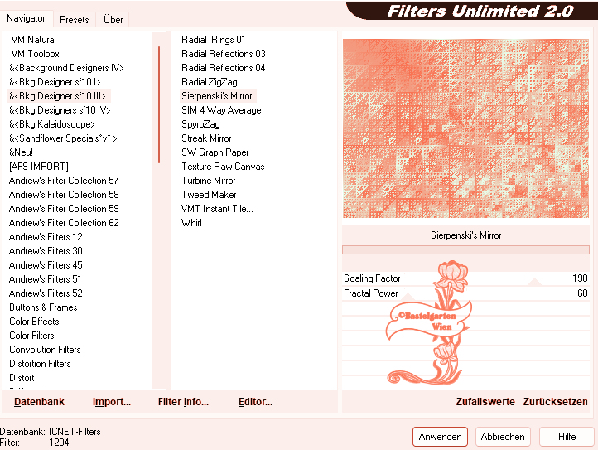Open Color Effects category
The image size is (598, 450).
tap(34, 322)
